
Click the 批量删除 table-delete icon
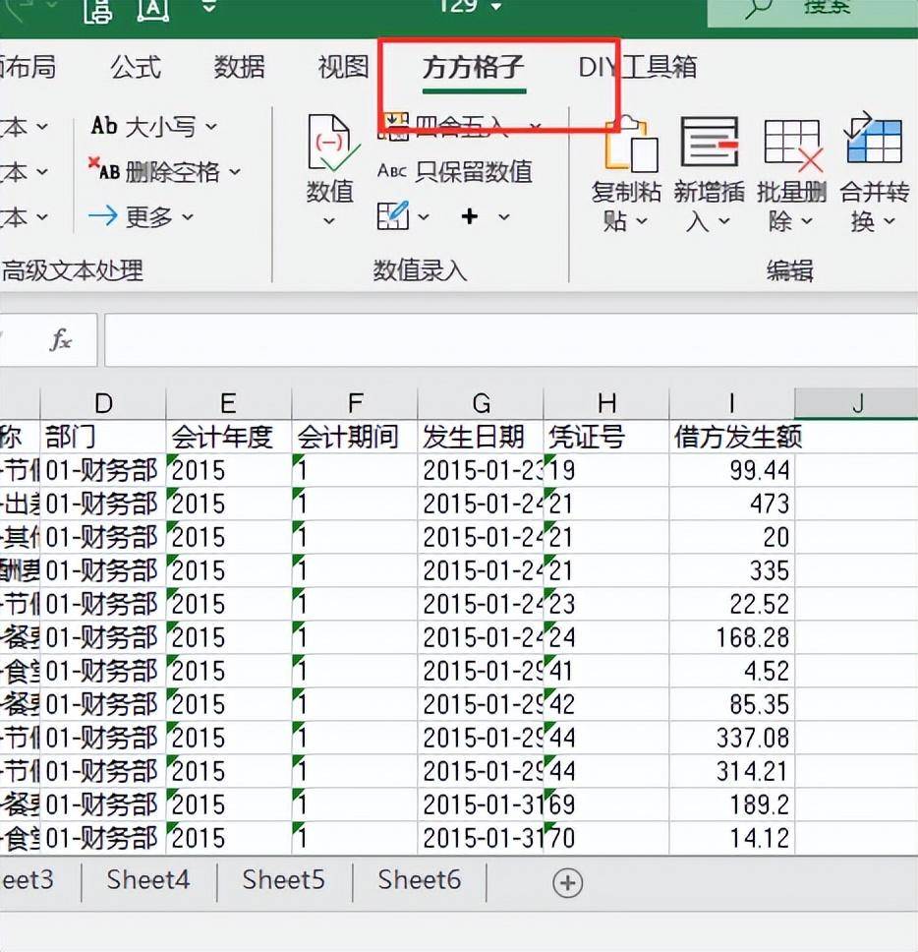pos(793,144)
